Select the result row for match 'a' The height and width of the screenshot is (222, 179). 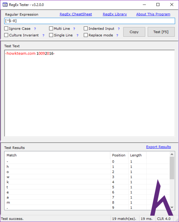tap(87, 197)
